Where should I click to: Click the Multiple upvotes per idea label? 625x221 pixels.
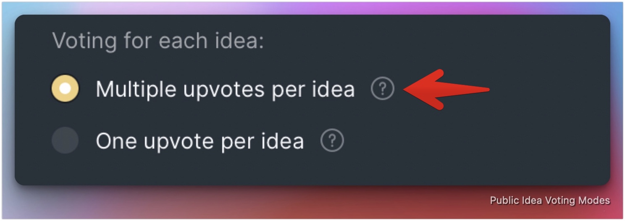(x=225, y=89)
